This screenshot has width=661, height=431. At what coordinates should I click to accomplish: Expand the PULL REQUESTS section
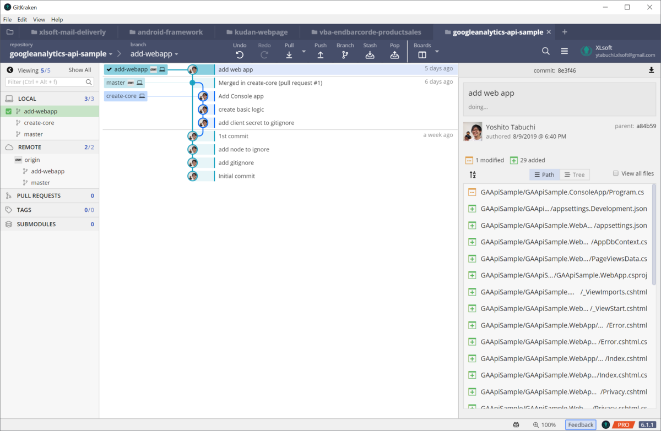50,195
